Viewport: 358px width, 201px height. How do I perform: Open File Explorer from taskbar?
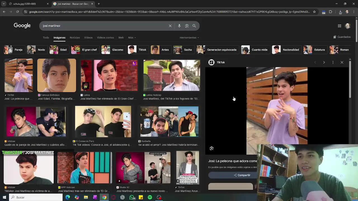click(x=86, y=197)
